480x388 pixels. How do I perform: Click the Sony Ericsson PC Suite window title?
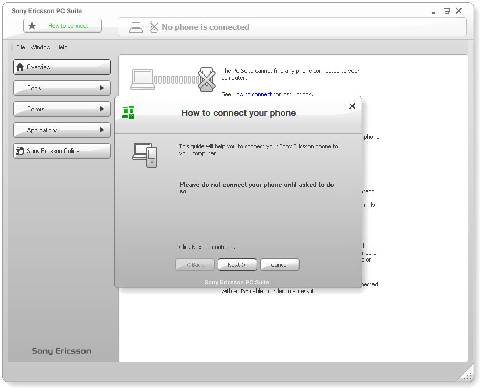tap(47, 11)
